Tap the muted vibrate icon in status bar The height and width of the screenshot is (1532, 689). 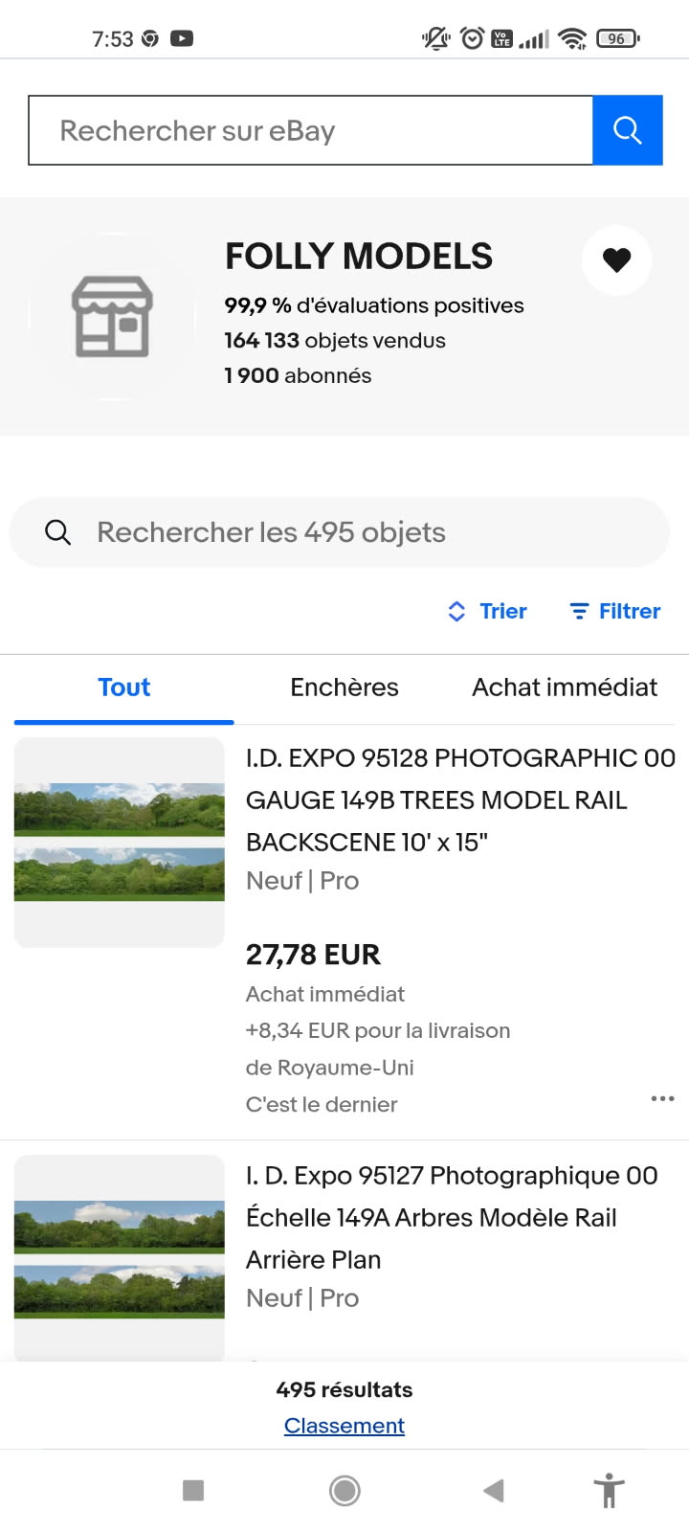coord(436,38)
